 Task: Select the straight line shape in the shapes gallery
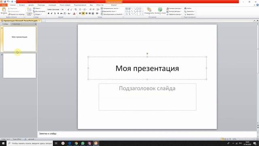[x=132, y=9]
